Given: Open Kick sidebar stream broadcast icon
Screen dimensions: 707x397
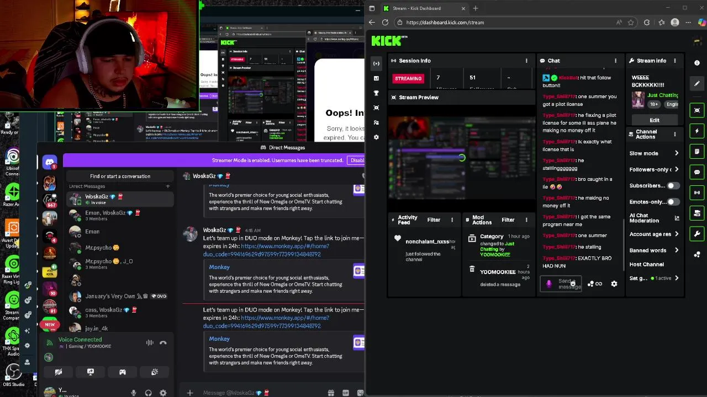Looking at the screenshot, I should click(x=376, y=63).
